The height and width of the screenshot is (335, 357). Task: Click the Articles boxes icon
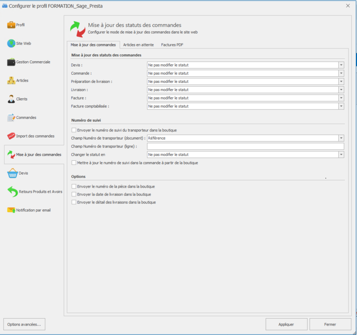point(11,81)
